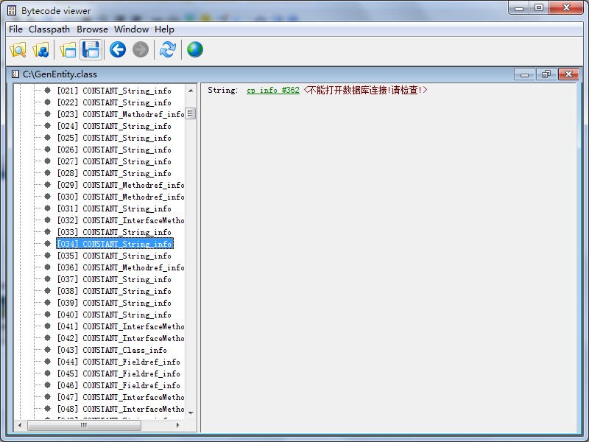Open the File menu

click(15, 29)
